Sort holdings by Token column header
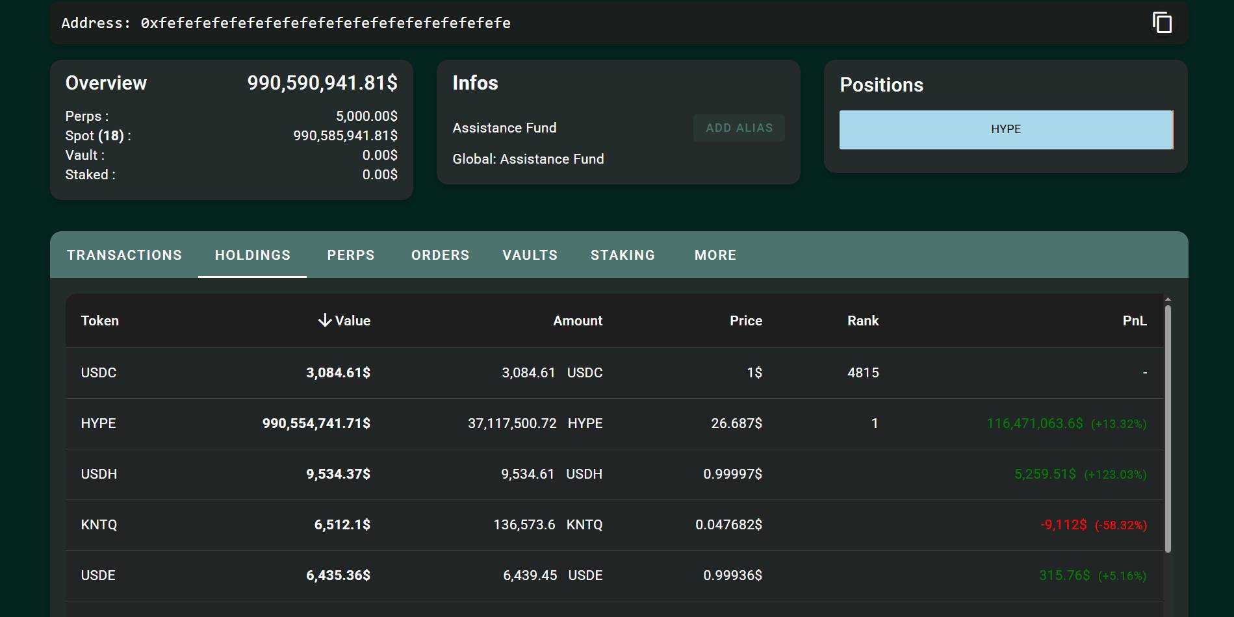The image size is (1234, 617). click(x=100, y=320)
